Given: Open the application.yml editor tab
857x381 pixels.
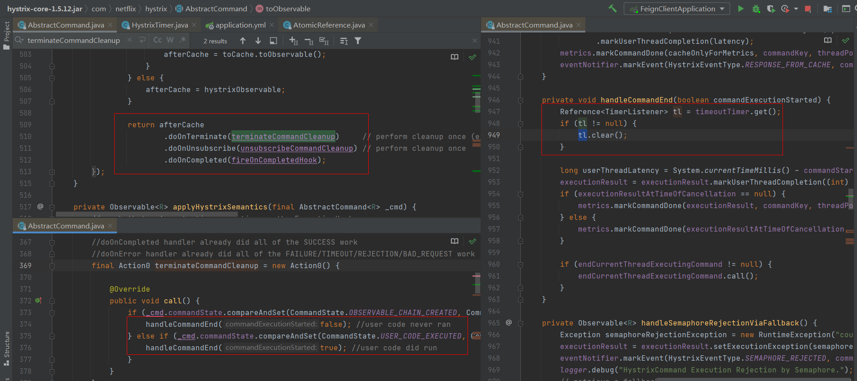Looking at the screenshot, I should click(240, 25).
